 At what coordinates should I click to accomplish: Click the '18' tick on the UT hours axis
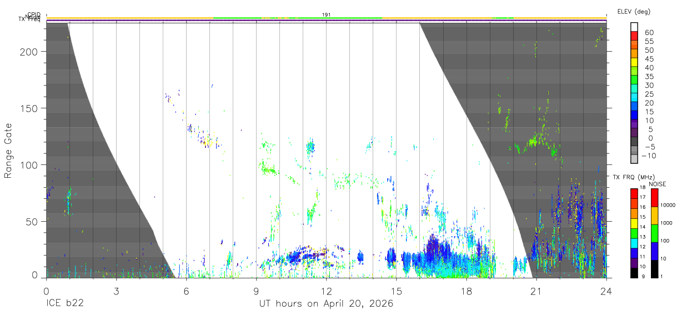coord(467,291)
